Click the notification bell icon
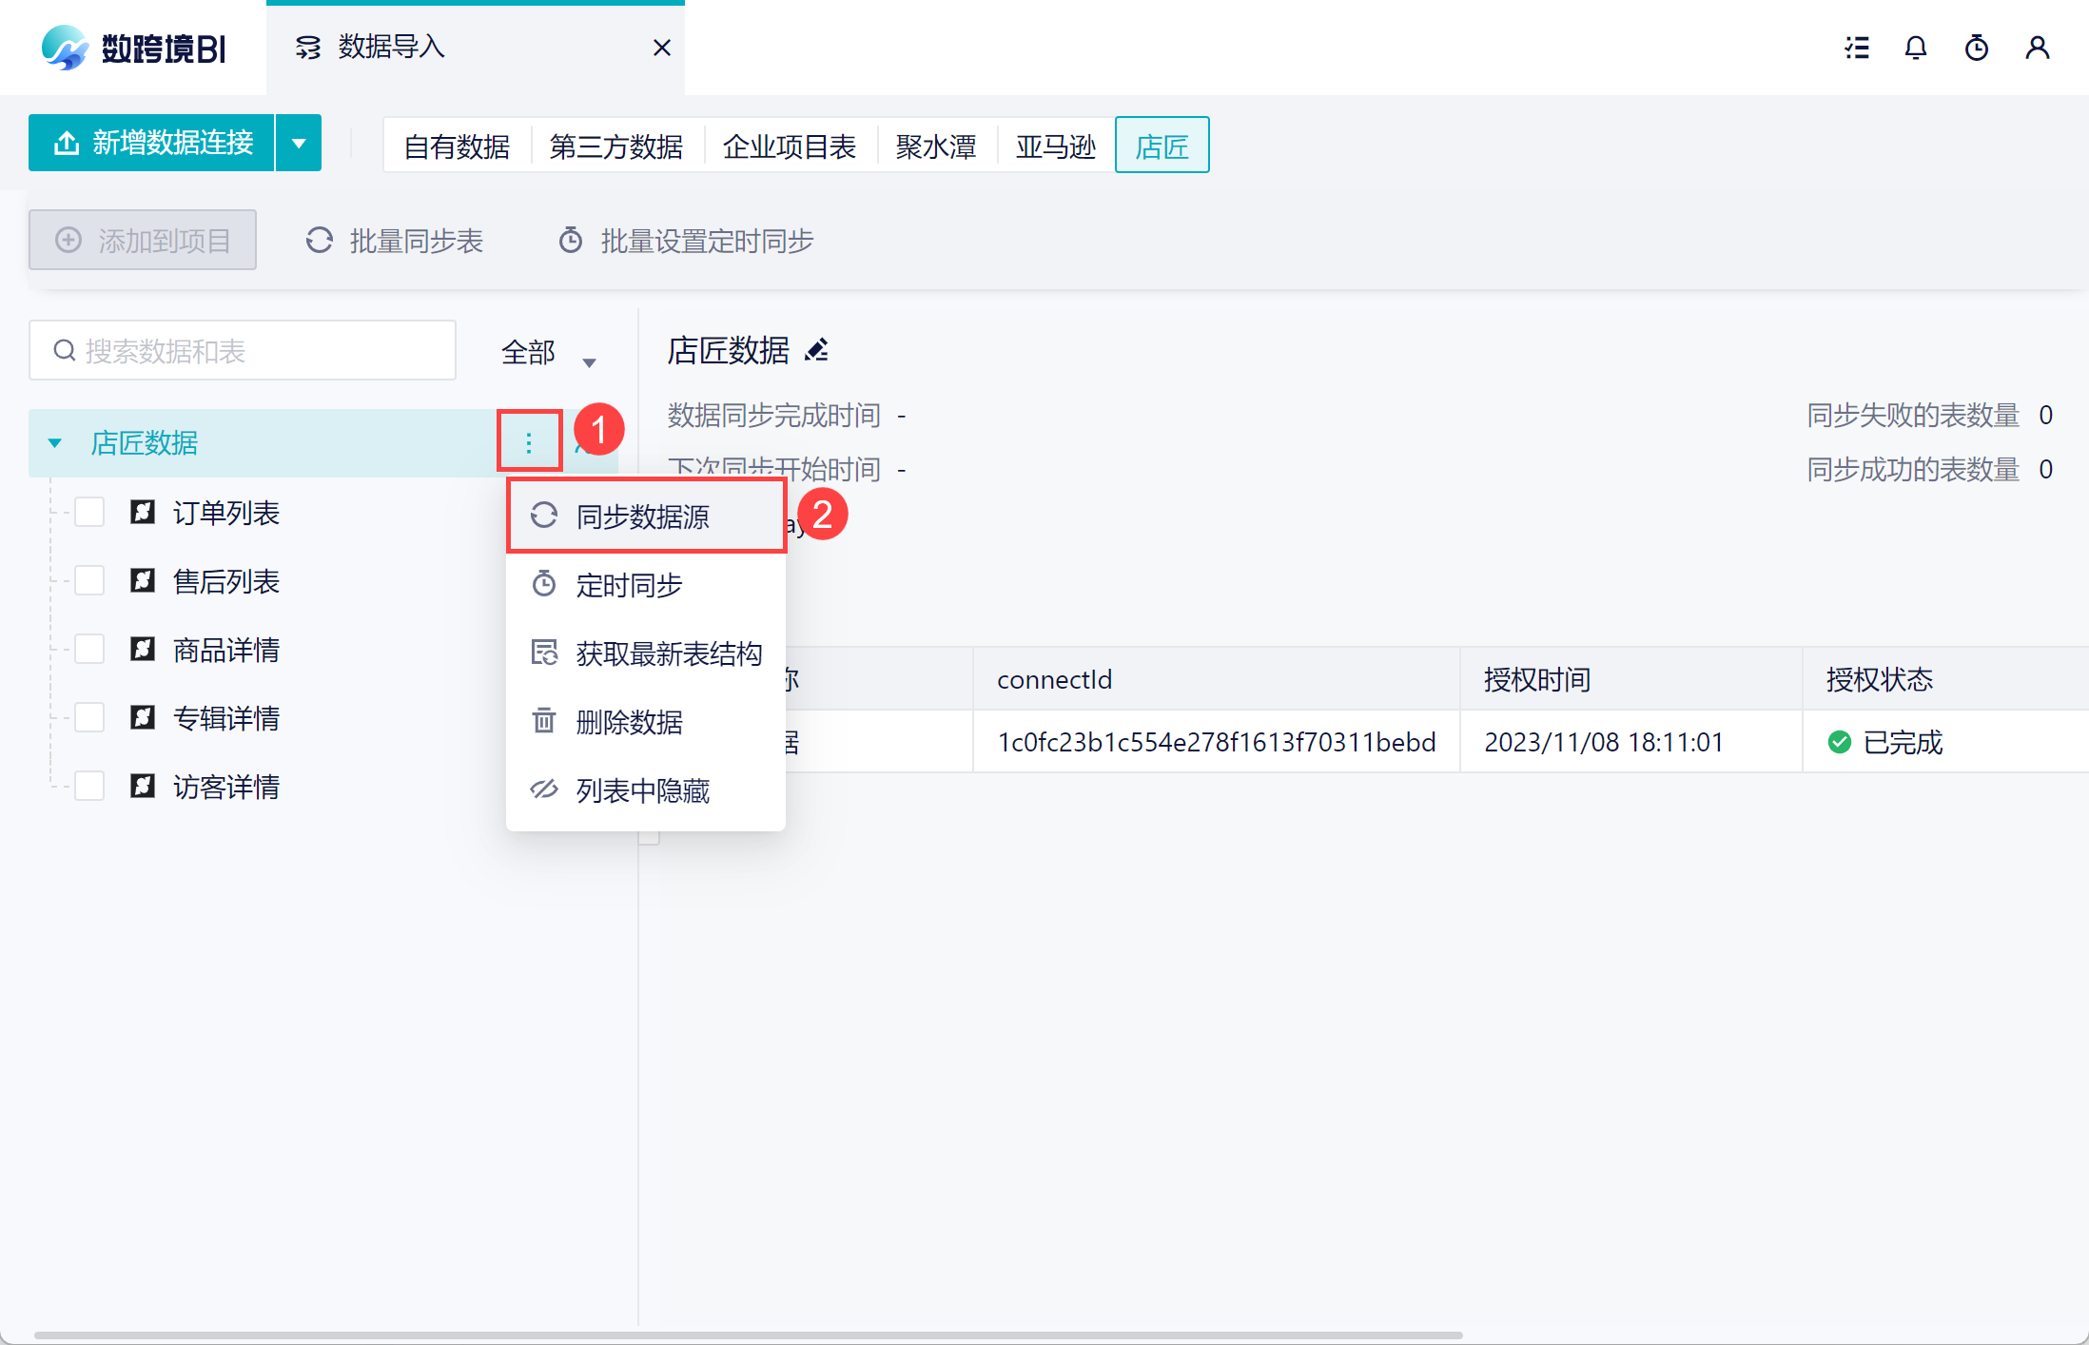 pyautogui.click(x=1915, y=48)
